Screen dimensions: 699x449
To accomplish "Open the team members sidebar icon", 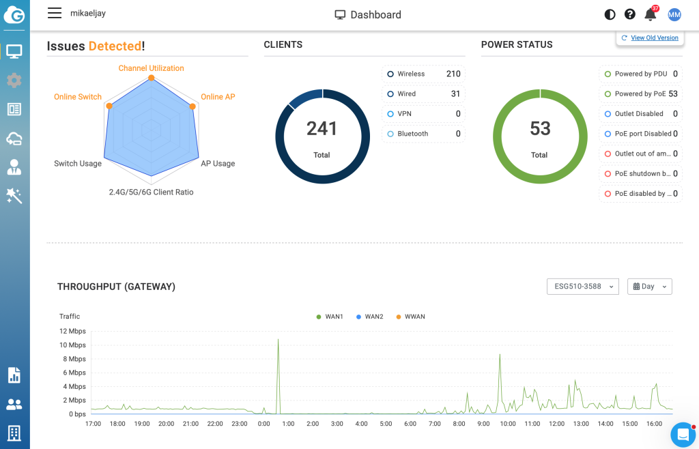I will click(x=14, y=405).
